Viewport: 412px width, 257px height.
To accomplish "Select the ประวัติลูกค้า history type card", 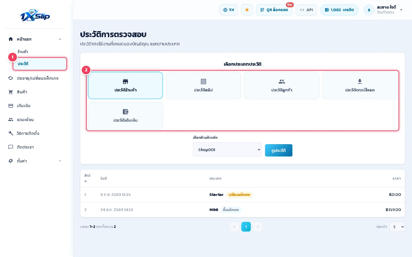I will click(282, 85).
